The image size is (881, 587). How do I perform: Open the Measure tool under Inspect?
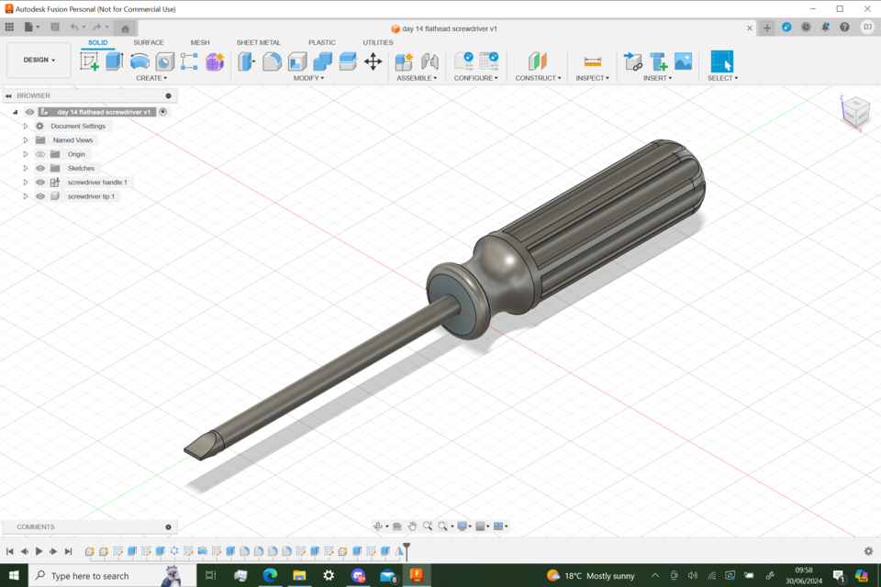point(592,61)
